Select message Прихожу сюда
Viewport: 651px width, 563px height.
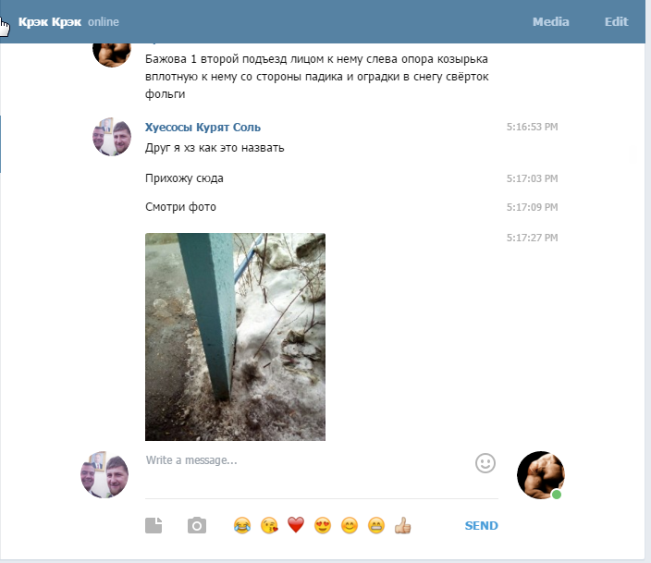coord(184,178)
